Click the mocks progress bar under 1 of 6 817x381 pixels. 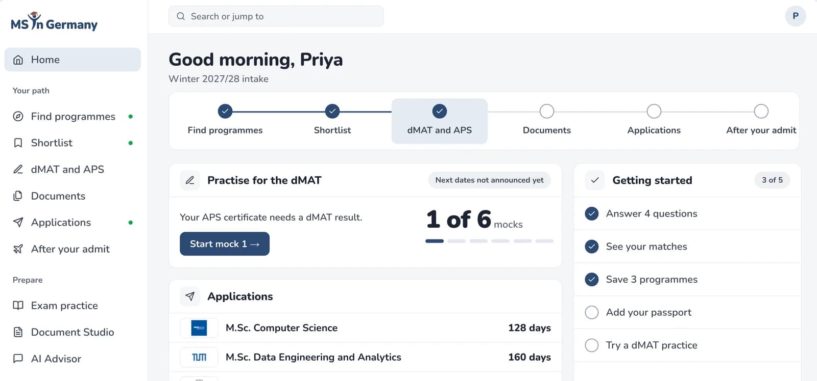(x=489, y=241)
